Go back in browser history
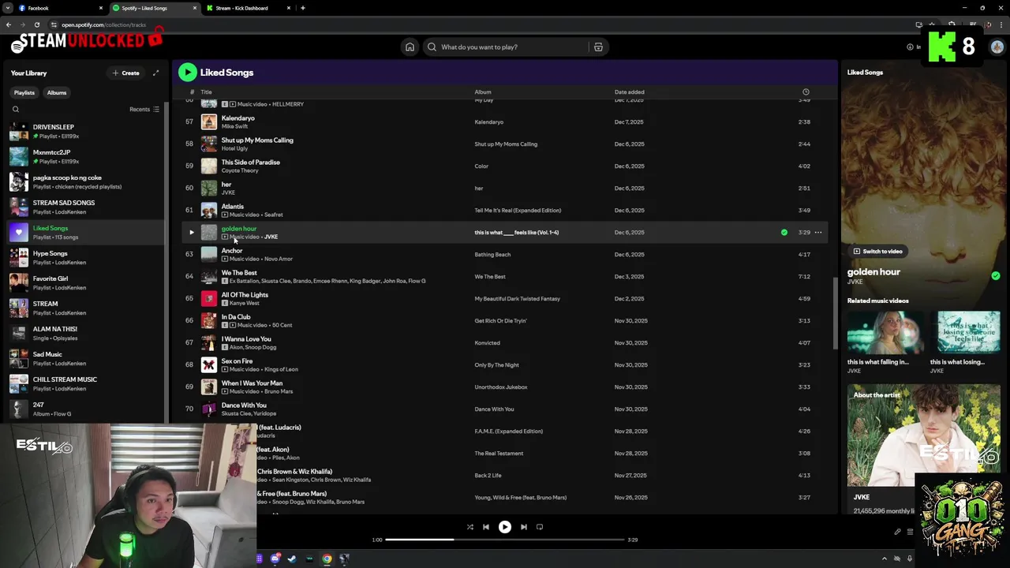The width and height of the screenshot is (1010, 568). (x=9, y=24)
